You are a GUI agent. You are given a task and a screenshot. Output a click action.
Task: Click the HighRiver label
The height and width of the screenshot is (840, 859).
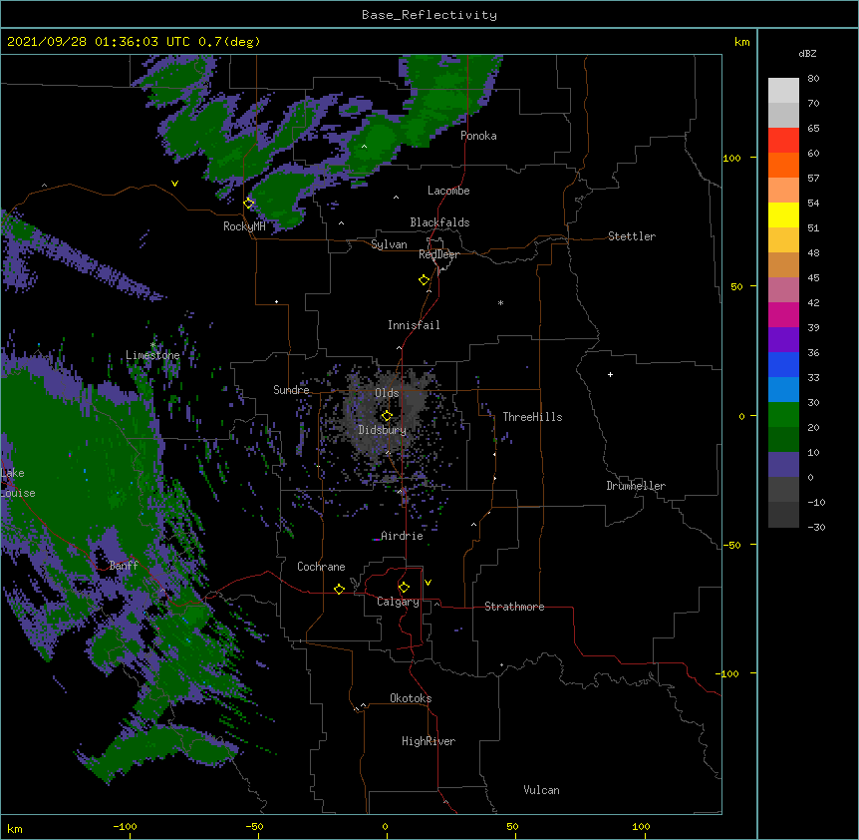pos(429,741)
